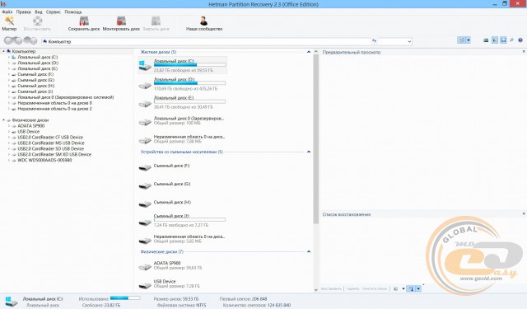
Task: Click usage bar of Локальный диск (D:) in list
Action: 189,82
